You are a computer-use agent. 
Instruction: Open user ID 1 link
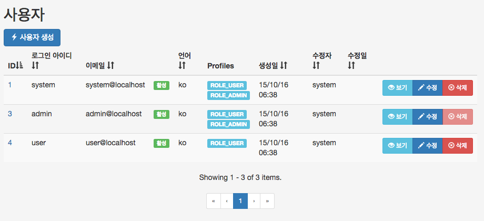[x=10, y=85]
